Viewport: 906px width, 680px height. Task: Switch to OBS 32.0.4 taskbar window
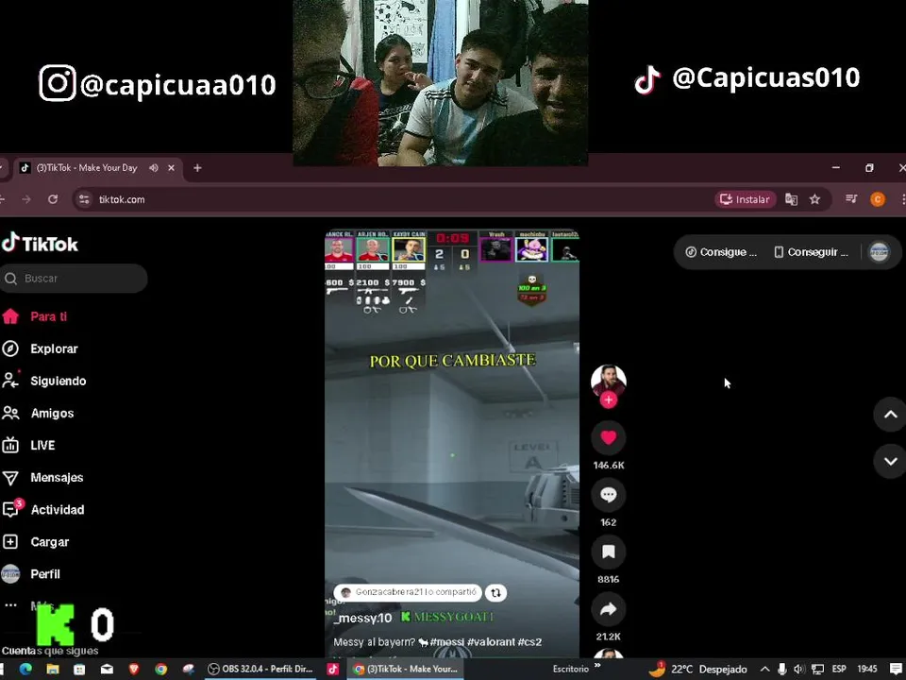261,669
